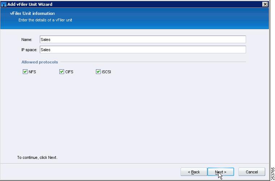Uncheck the CIFS protocol checkbox

[62, 72]
